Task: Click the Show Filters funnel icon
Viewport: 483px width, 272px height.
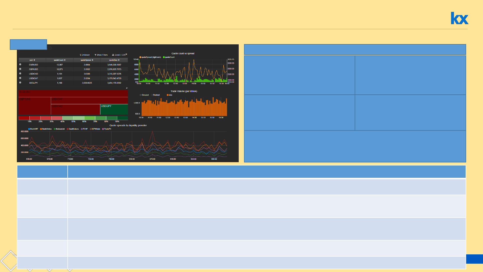Action: pos(95,55)
